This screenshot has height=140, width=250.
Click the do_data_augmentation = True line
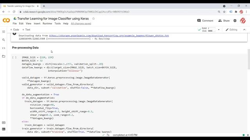(40, 94)
